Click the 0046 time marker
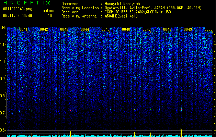 [x=126, y=29]
